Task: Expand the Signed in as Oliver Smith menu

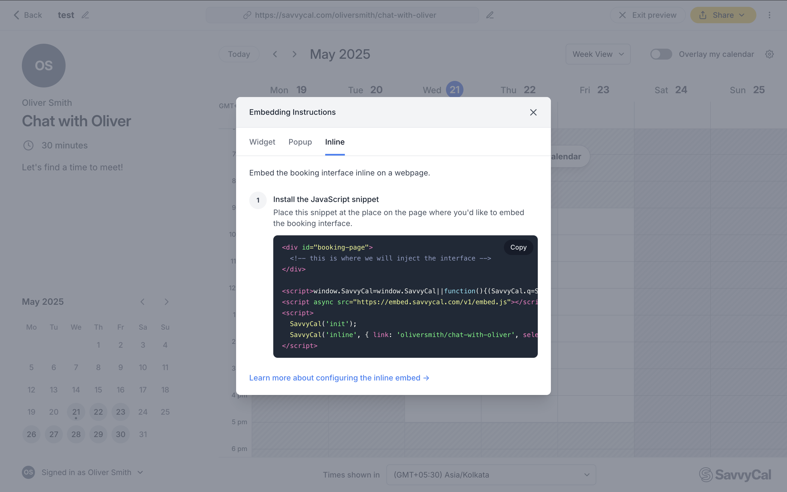Action: coord(83,472)
